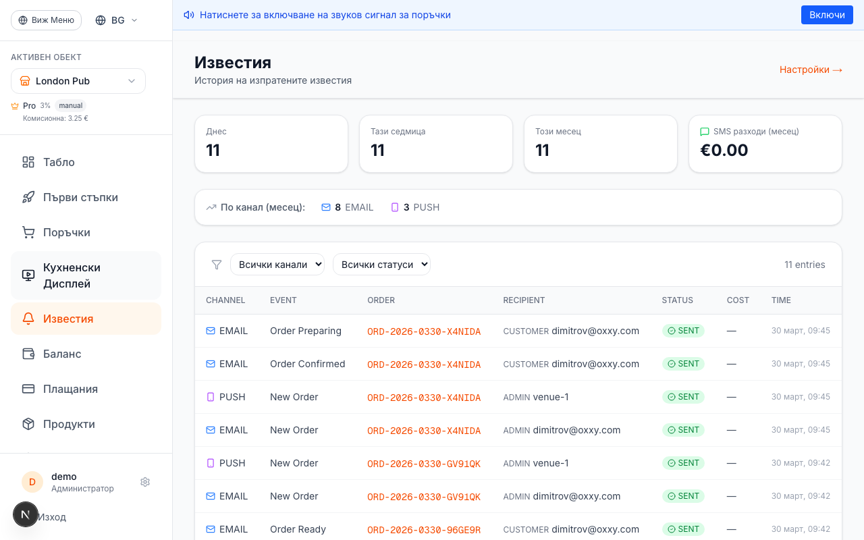Click the settings gear icon beside demo user
Image resolution: width=864 pixels, height=540 pixels.
click(x=145, y=482)
